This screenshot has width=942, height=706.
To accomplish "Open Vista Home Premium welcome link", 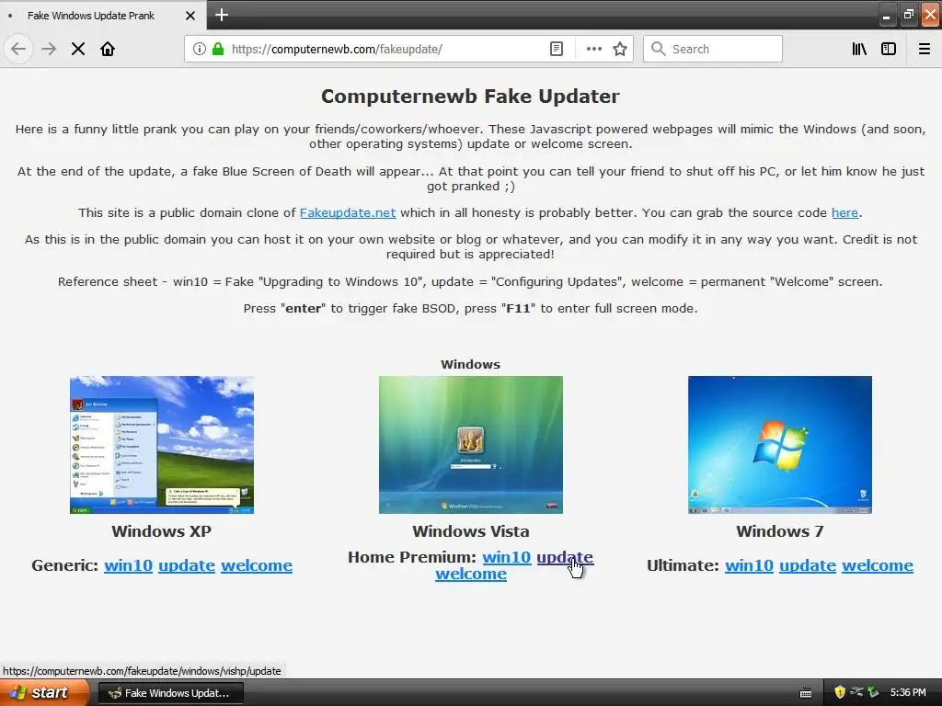I will tap(471, 574).
